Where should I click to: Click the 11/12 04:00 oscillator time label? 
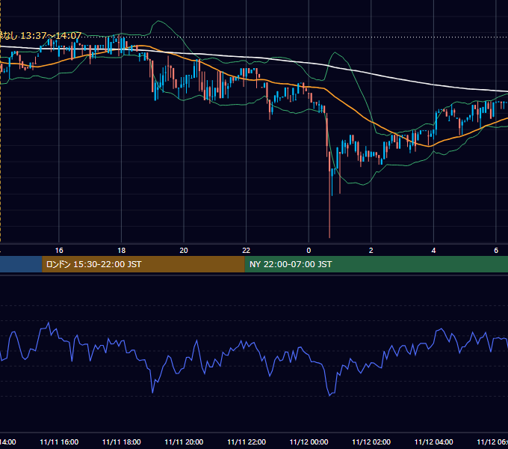coord(433,442)
